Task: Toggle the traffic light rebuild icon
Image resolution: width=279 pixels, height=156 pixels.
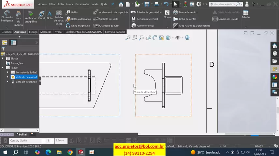Action: (185, 4)
